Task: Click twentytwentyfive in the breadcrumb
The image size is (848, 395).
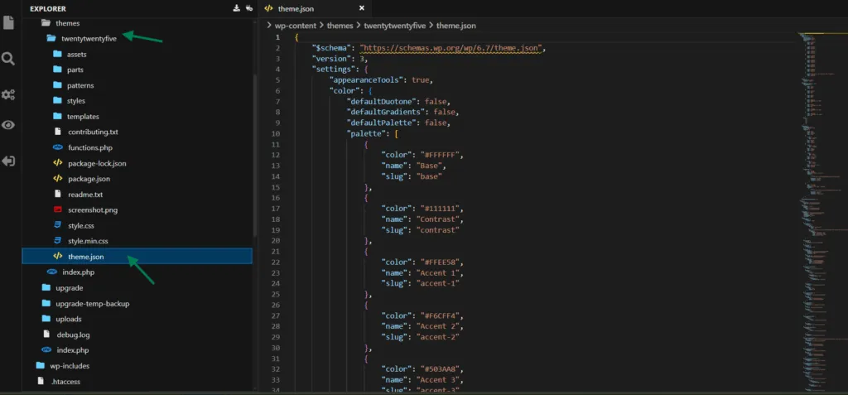Action: (395, 26)
